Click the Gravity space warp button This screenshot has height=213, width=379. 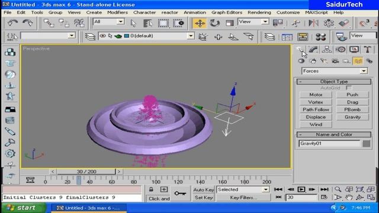tap(352, 117)
